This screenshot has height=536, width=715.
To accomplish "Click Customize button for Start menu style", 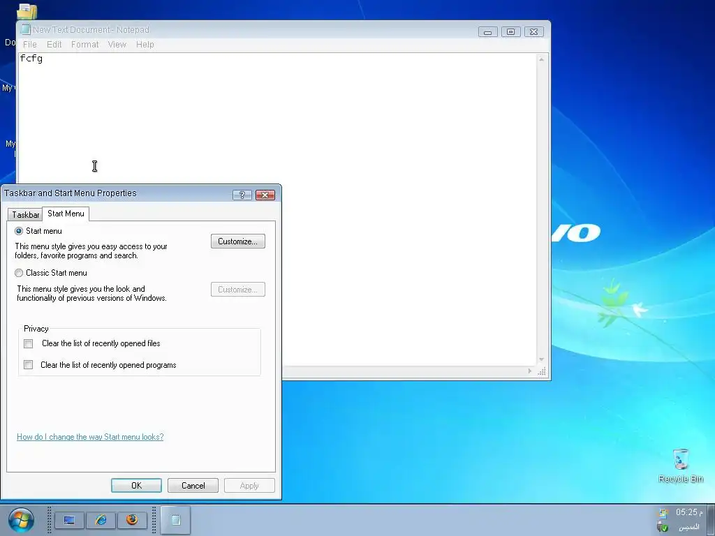I will click(237, 241).
